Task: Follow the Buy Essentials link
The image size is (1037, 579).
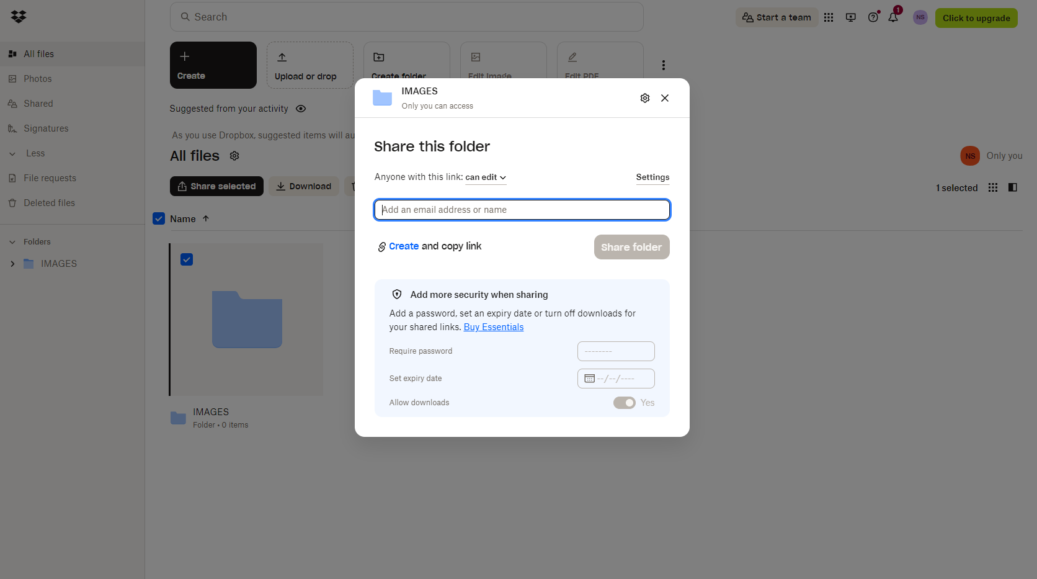Action: 494,327
